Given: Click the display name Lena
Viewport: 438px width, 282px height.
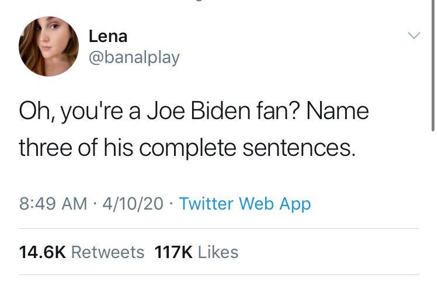Looking at the screenshot, I should (108, 37).
